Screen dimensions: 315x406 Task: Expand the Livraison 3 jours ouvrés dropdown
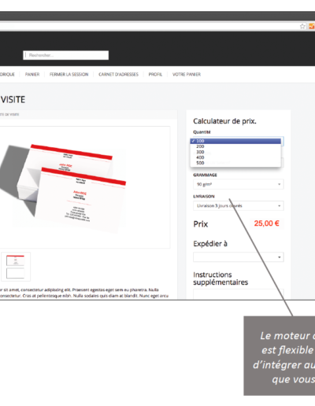239,206
